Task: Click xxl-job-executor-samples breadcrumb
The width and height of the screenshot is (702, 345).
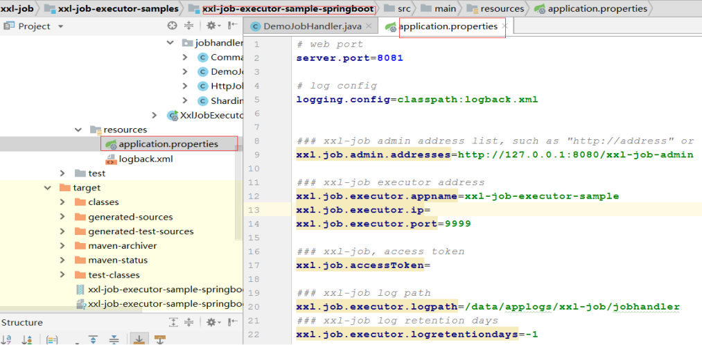Action: 117,8
